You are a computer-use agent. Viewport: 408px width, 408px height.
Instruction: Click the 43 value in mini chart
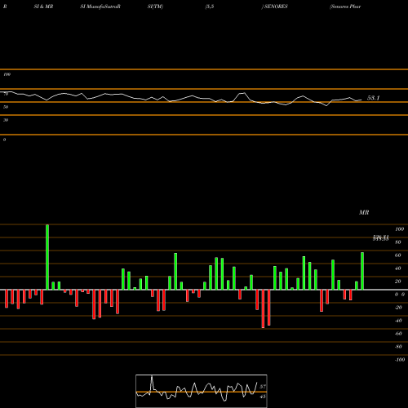(263, 397)
